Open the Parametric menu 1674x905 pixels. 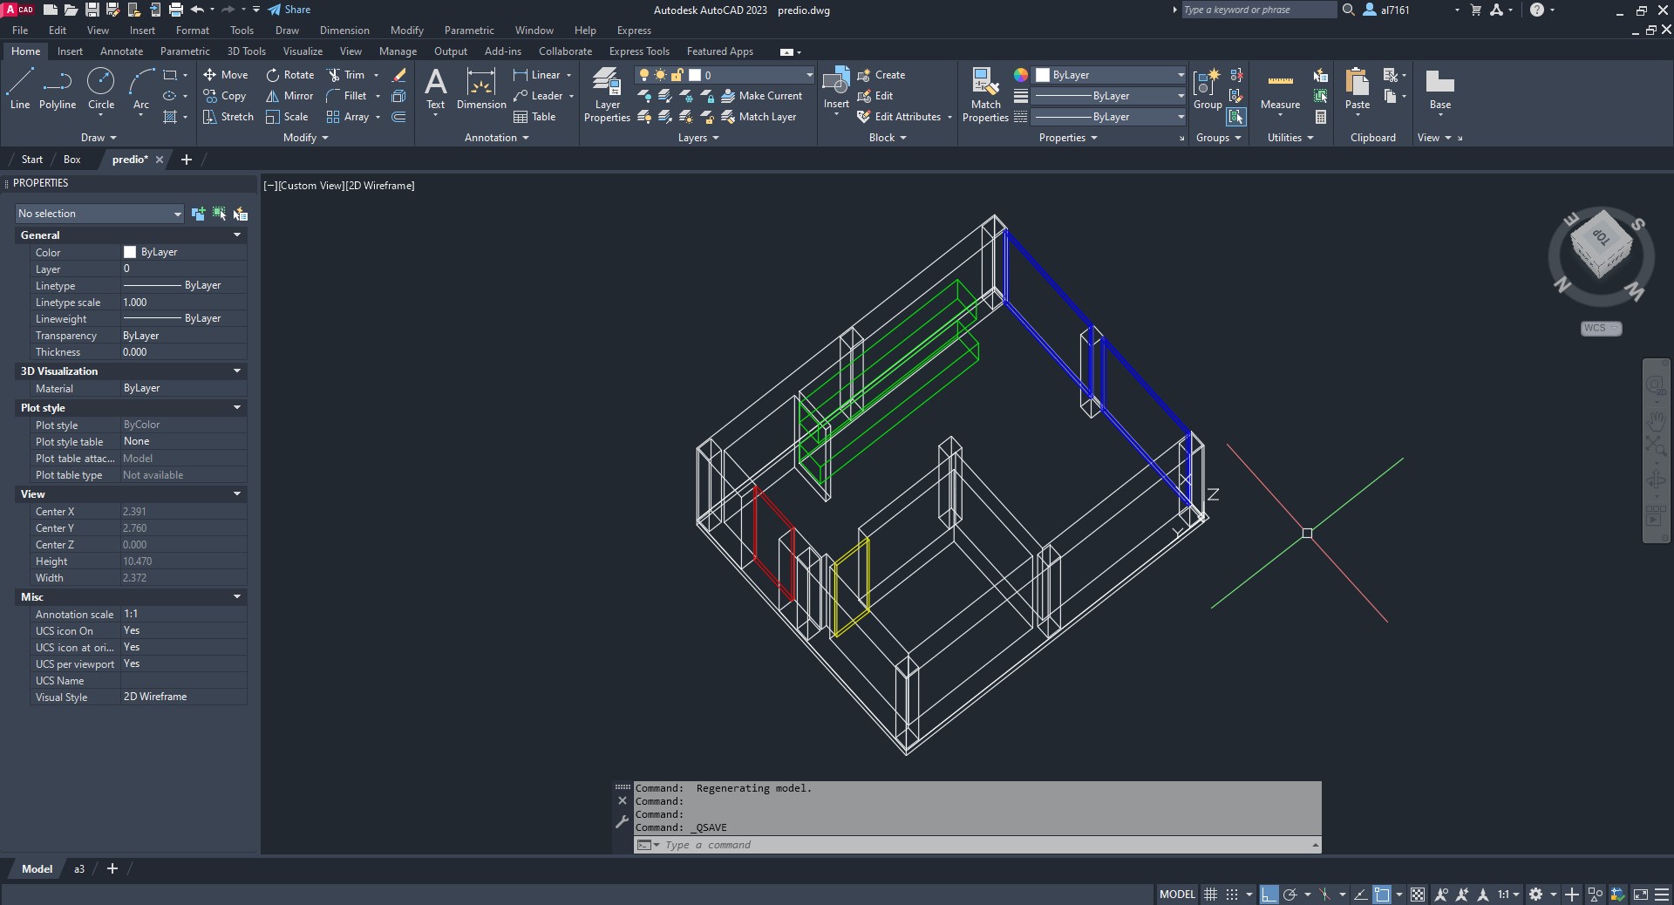(x=469, y=31)
